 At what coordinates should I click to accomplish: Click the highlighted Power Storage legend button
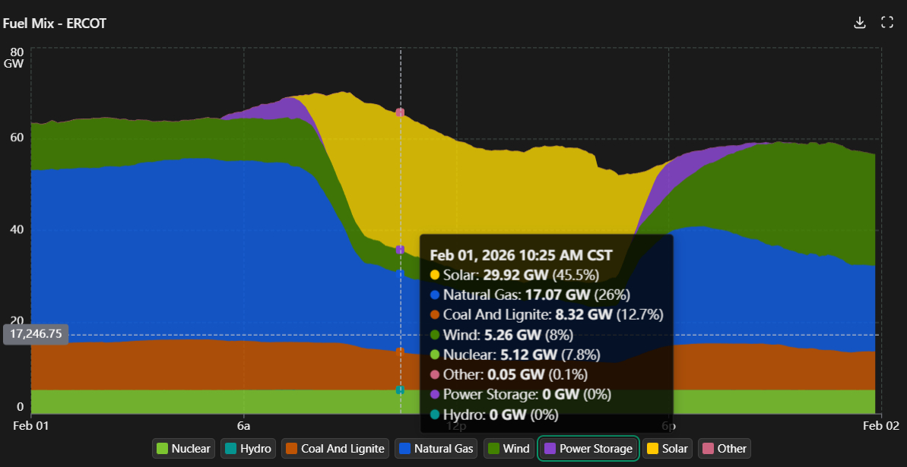588,449
